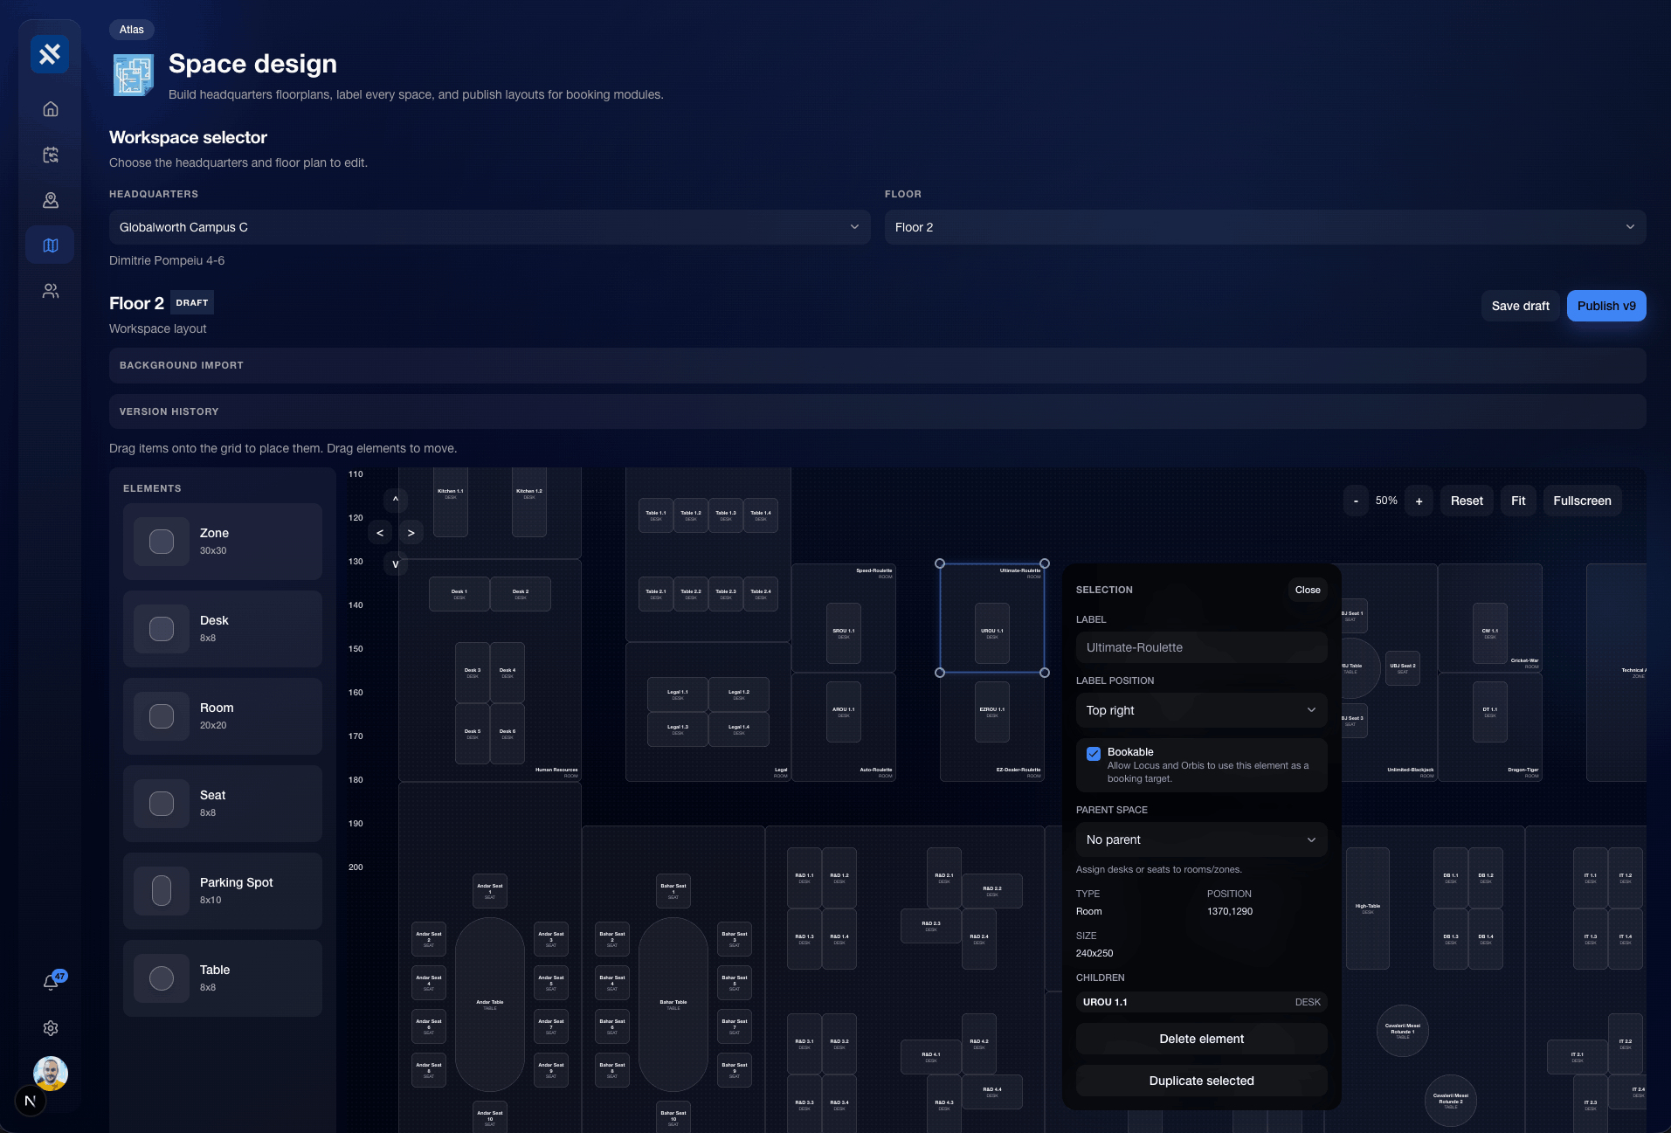The height and width of the screenshot is (1133, 1671).
Task: Select the SROU 1.1 desk on canvas
Action: coord(844,633)
